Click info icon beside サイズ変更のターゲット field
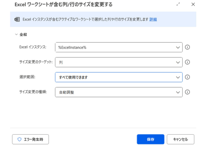Screen dimensions: 201x149 pyautogui.click(x=187, y=62)
